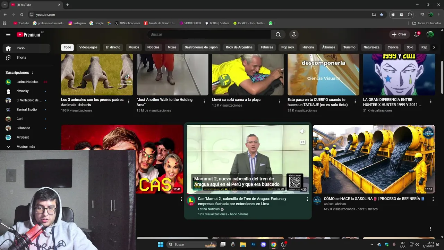The height and width of the screenshot is (250, 444).
Task: Select the En directo filter chip
Action: (113, 47)
